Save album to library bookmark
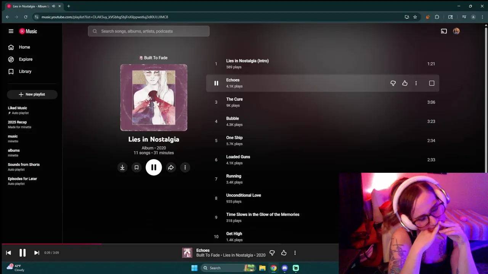Viewport: 488px width, 274px height. coord(136,167)
